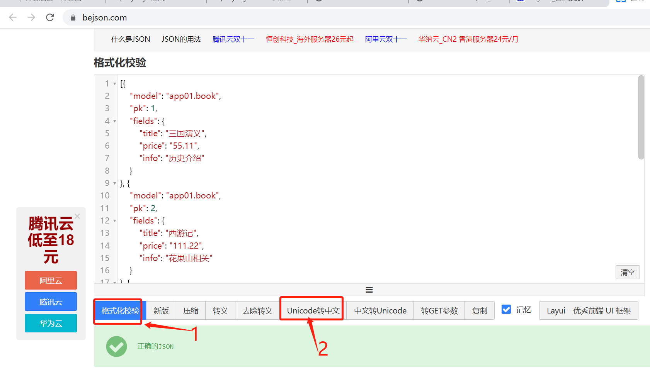
Task: Close the 腾讯云 floating ad panel
Action: (x=77, y=216)
